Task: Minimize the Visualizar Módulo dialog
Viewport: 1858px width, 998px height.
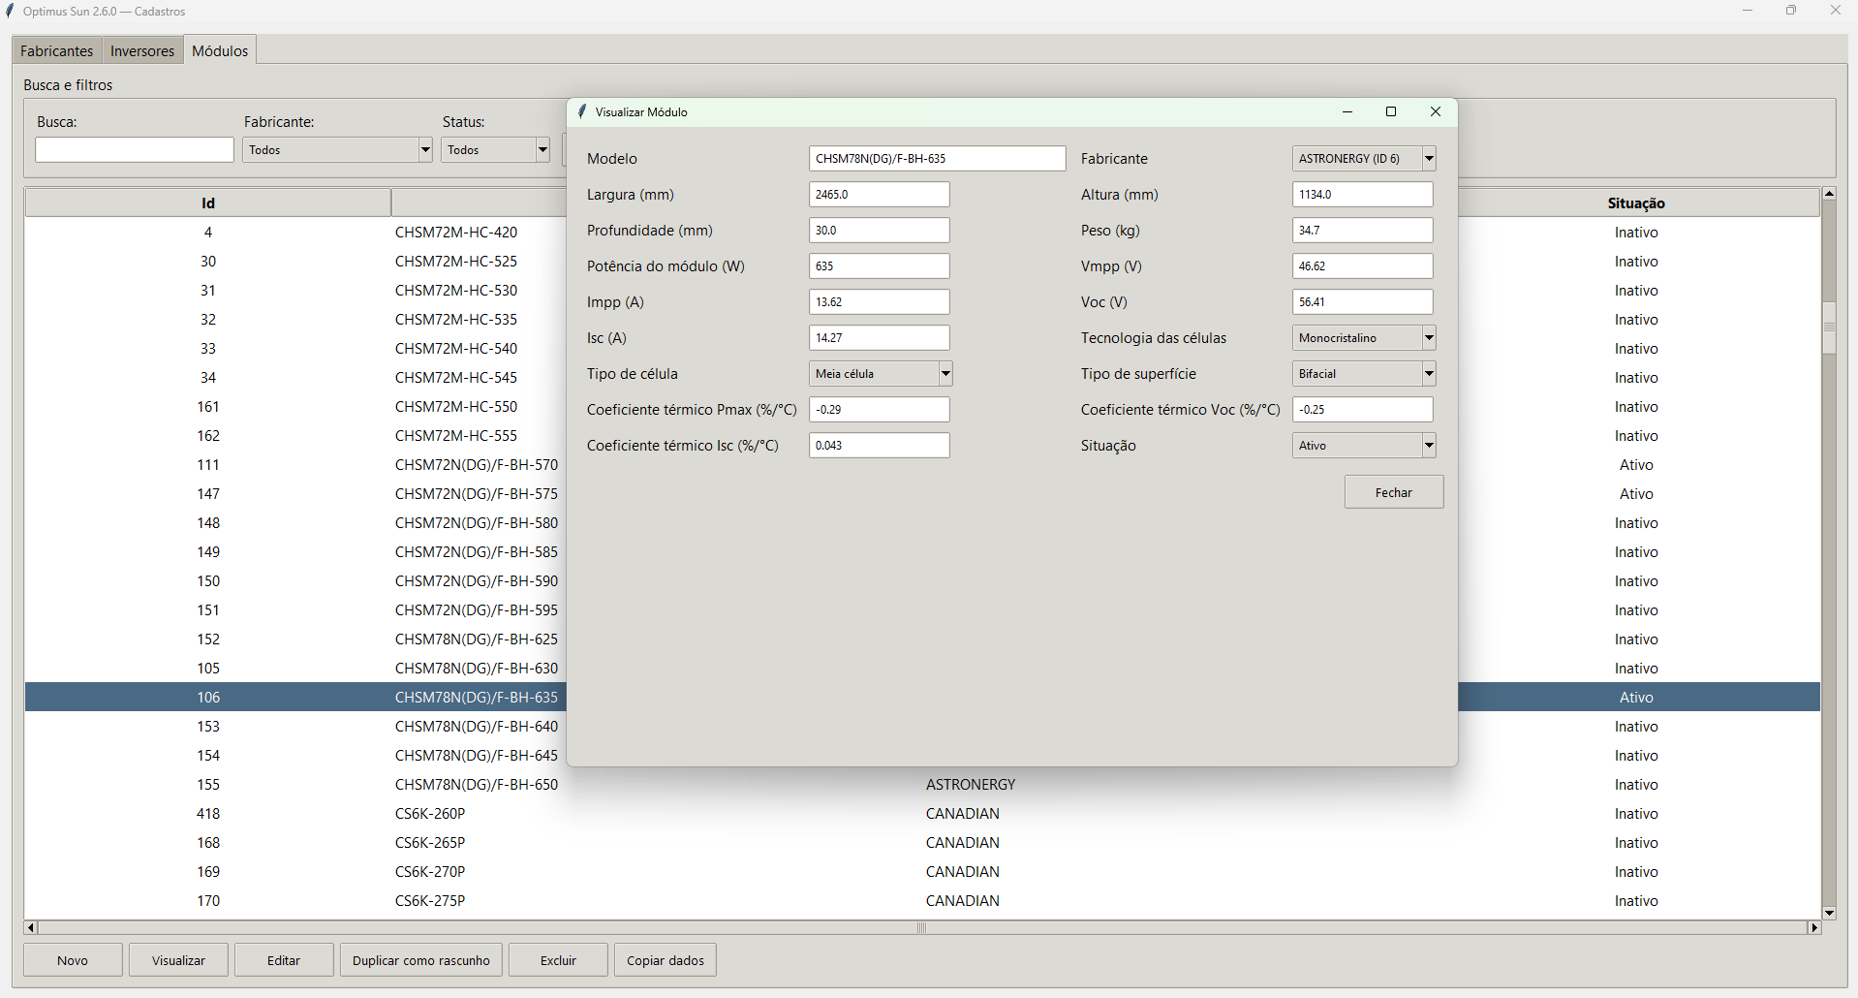Action: [1347, 112]
